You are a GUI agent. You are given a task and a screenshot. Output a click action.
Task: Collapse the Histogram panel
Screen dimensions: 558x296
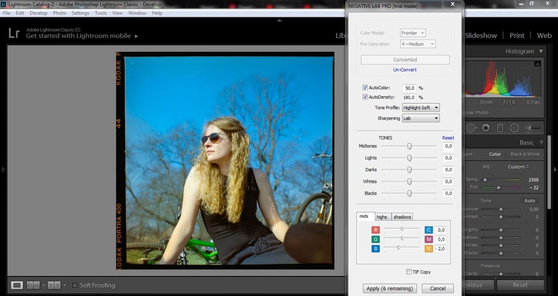541,51
